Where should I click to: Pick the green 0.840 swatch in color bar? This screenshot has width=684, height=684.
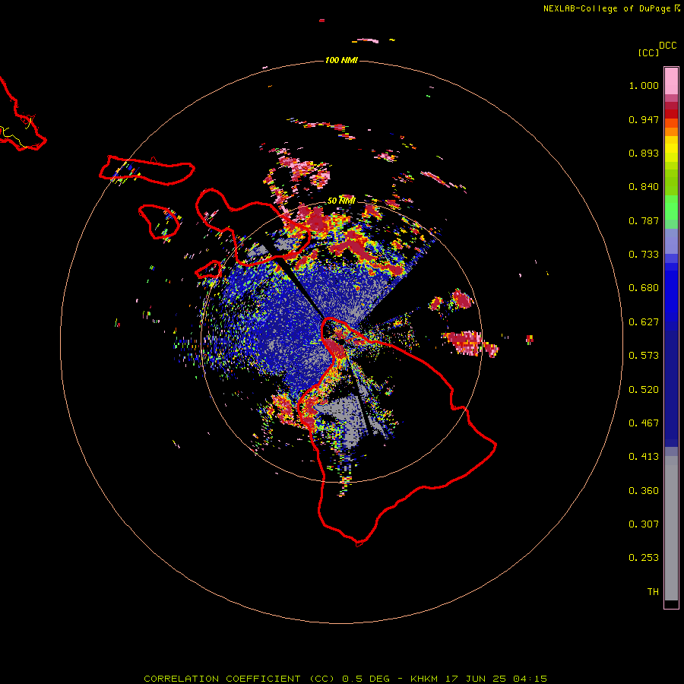pyautogui.click(x=671, y=185)
